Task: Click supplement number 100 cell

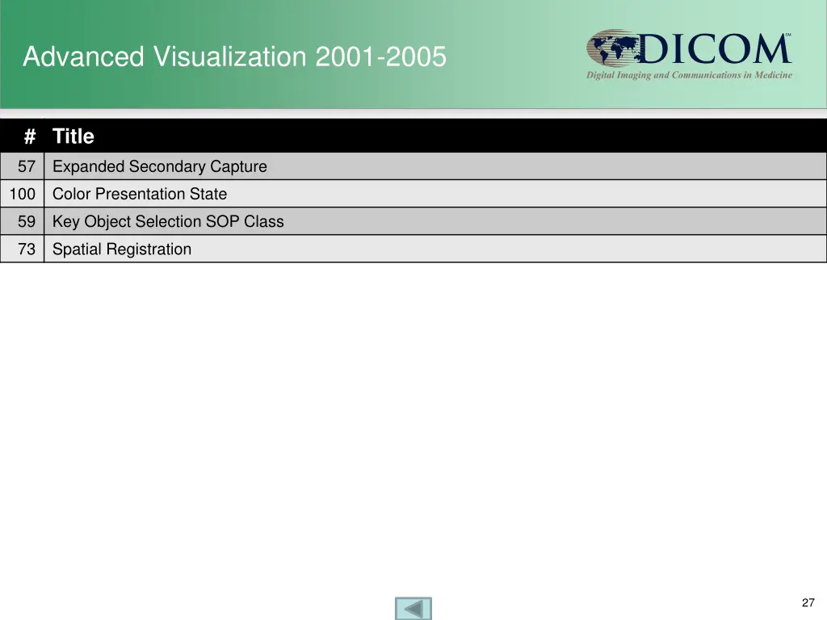Action: click(23, 195)
